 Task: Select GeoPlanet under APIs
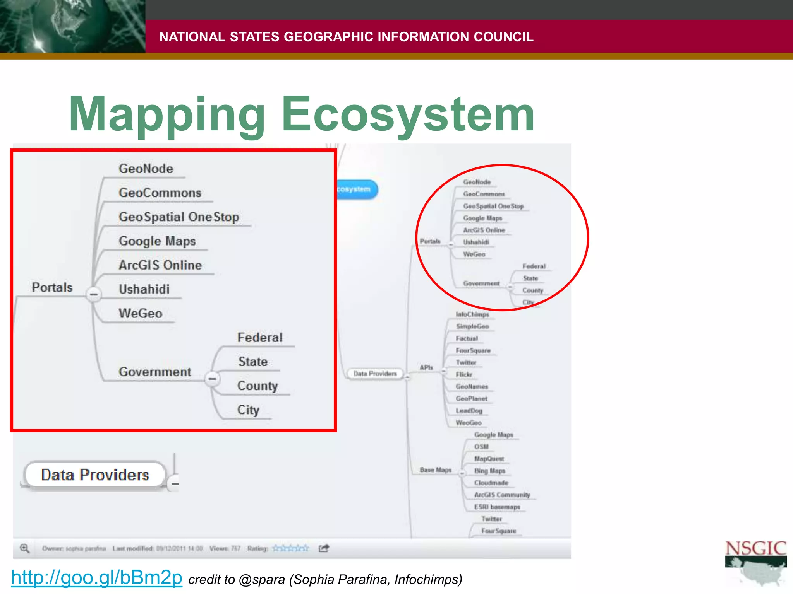click(x=471, y=398)
